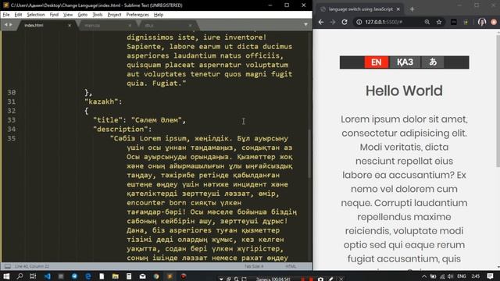The width and height of the screenshot is (500, 281).
Task: Open the Chrome profile avatar
Action: pyautogui.click(x=482, y=22)
